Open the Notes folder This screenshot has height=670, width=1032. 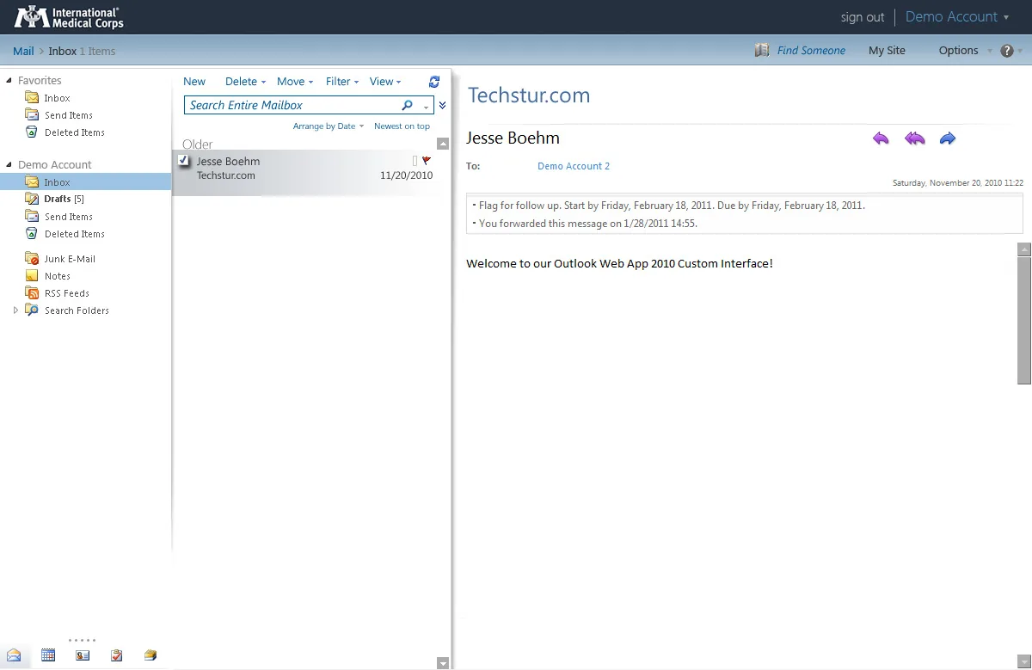tap(57, 276)
